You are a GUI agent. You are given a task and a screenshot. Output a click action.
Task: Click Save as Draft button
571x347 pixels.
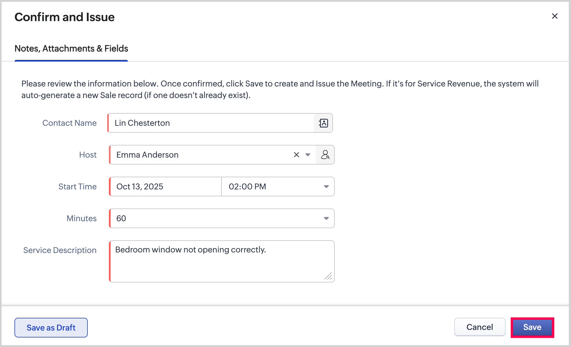click(51, 328)
